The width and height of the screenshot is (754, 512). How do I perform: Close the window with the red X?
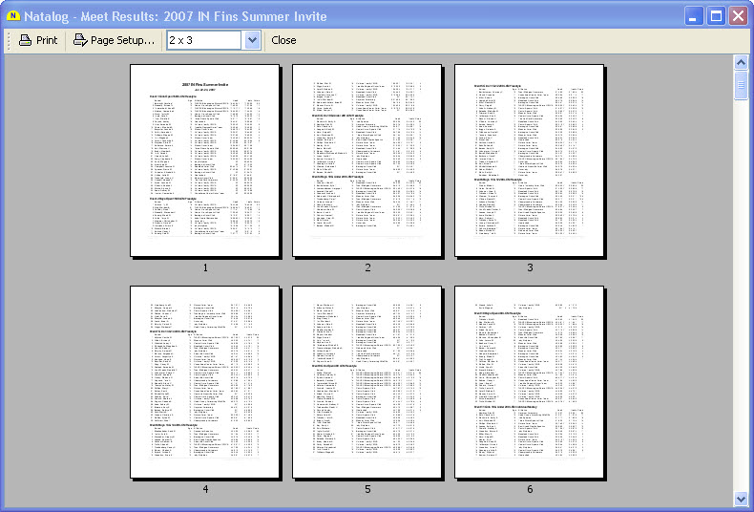[x=738, y=15]
